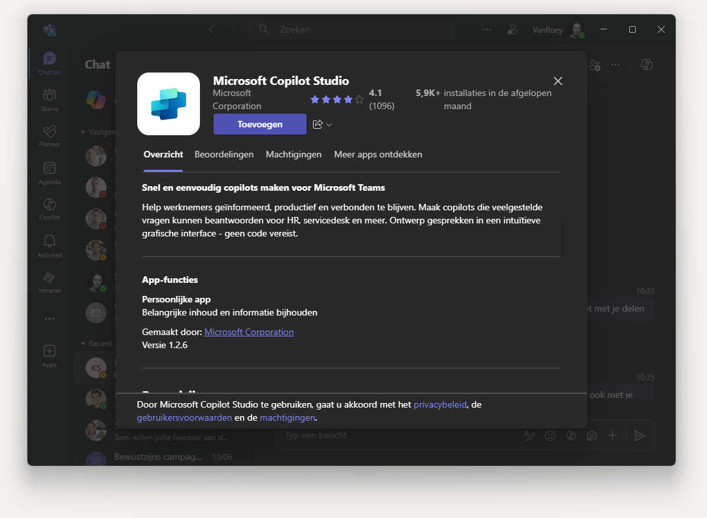707x518 pixels.
Task: Open Intranet app in sidebar
Action: [50, 283]
